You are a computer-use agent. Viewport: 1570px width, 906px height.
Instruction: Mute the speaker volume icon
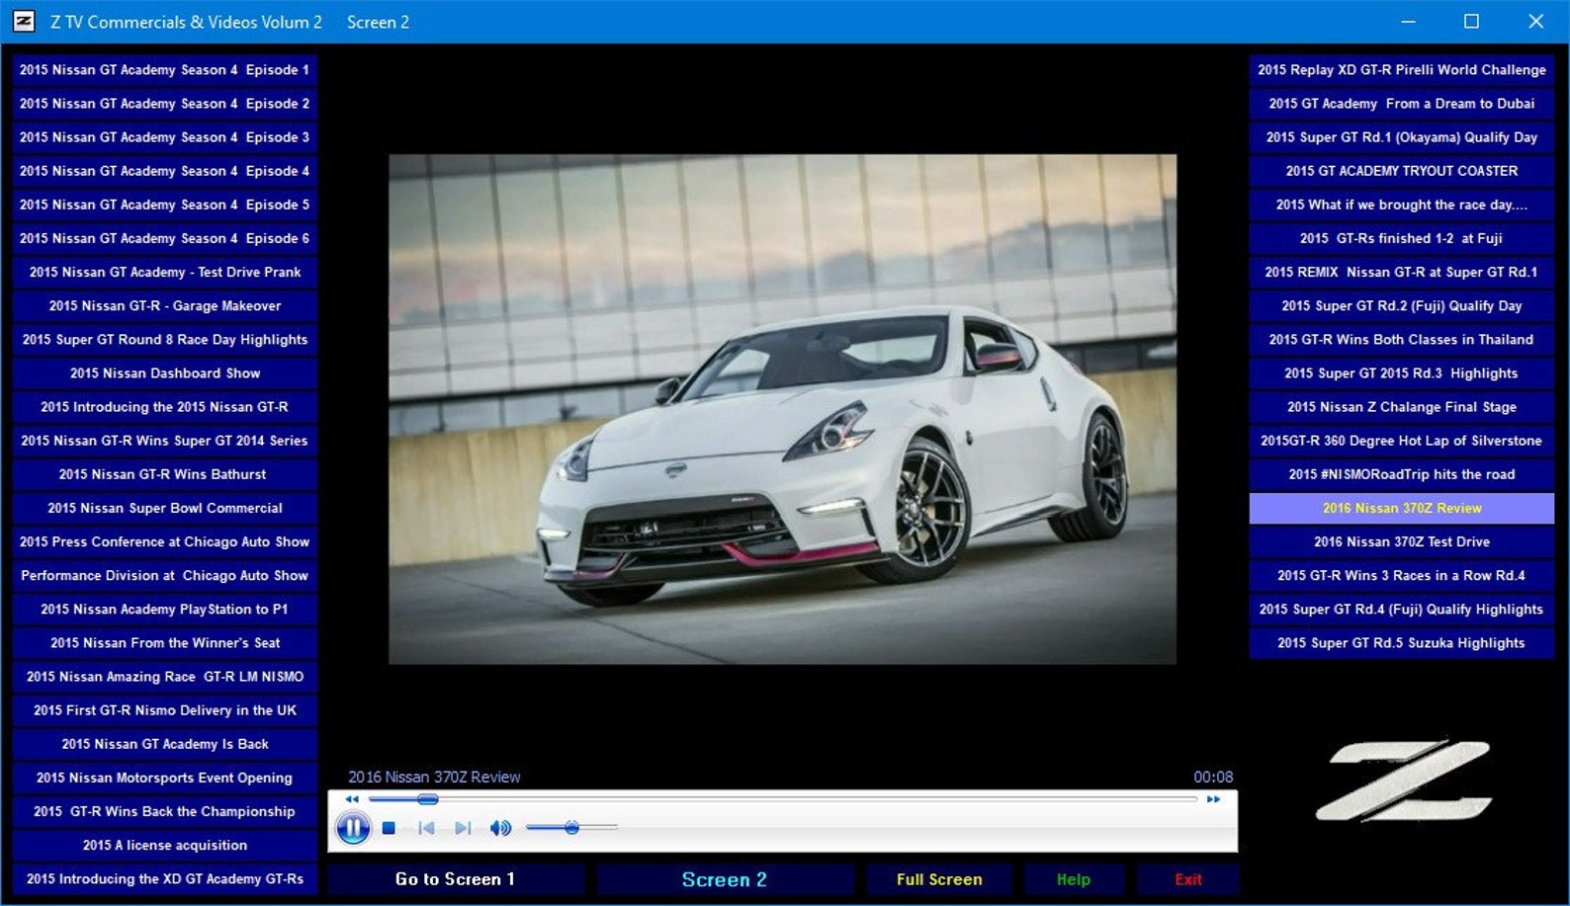[x=501, y=828]
